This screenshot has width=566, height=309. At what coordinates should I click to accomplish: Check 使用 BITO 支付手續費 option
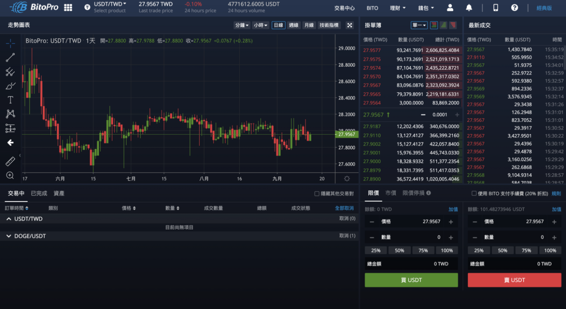[475, 193]
